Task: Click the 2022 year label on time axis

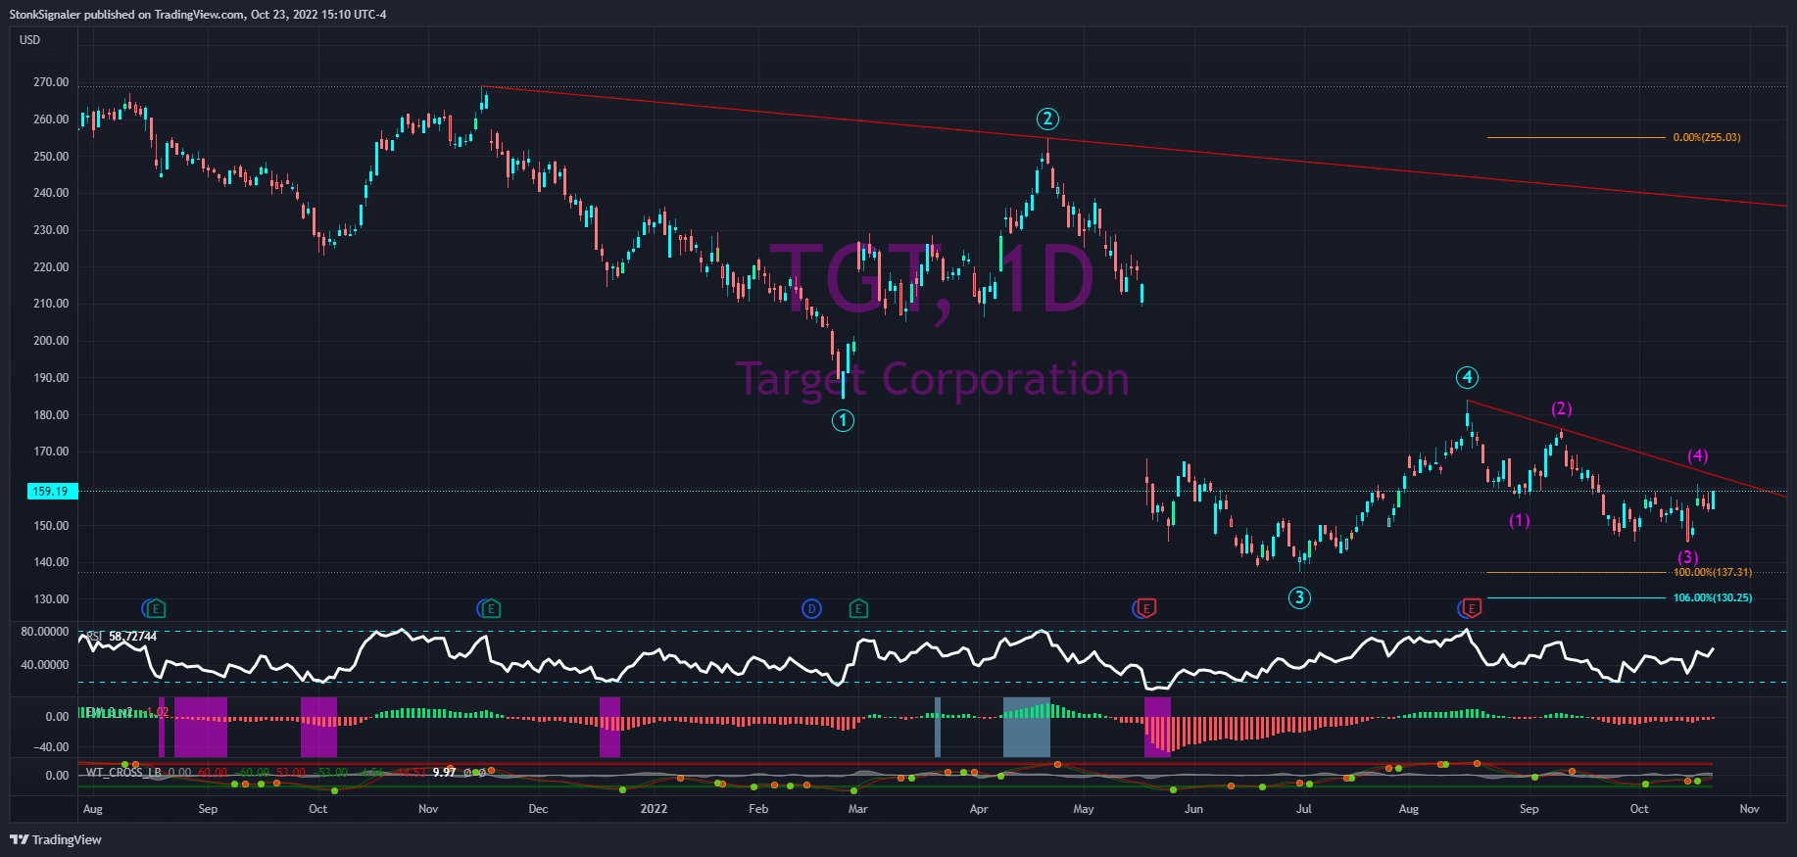Action: point(654,809)
